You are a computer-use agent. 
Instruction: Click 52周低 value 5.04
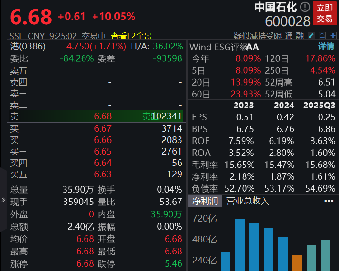click(327, 94)
